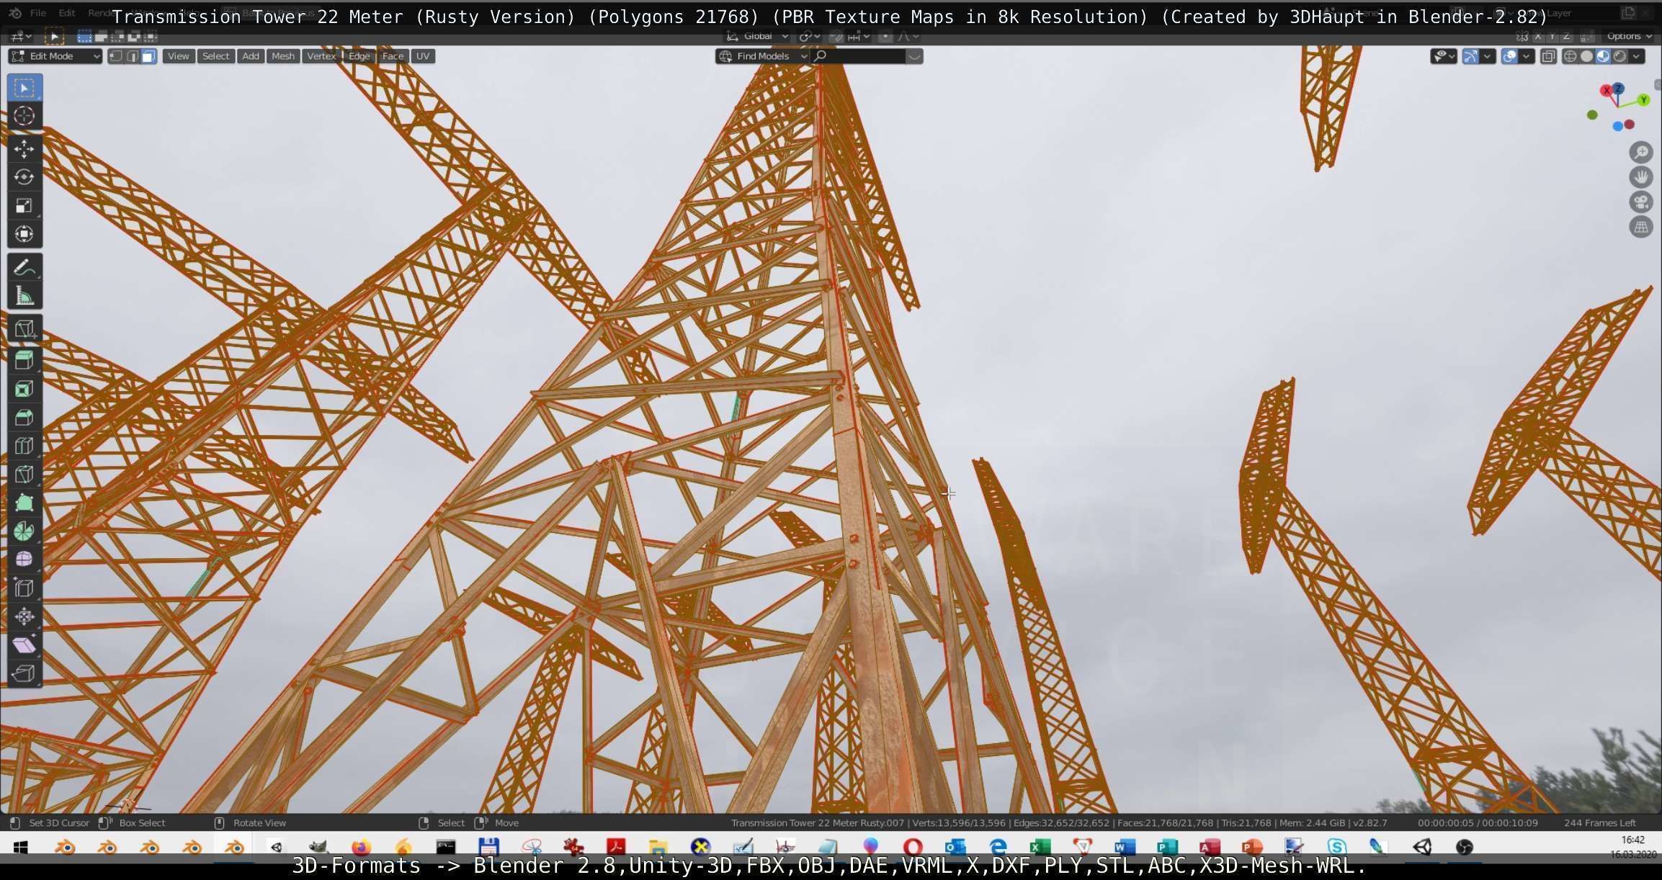
Task: Select the Edge Slide tool
Action: tap(24, 588)
